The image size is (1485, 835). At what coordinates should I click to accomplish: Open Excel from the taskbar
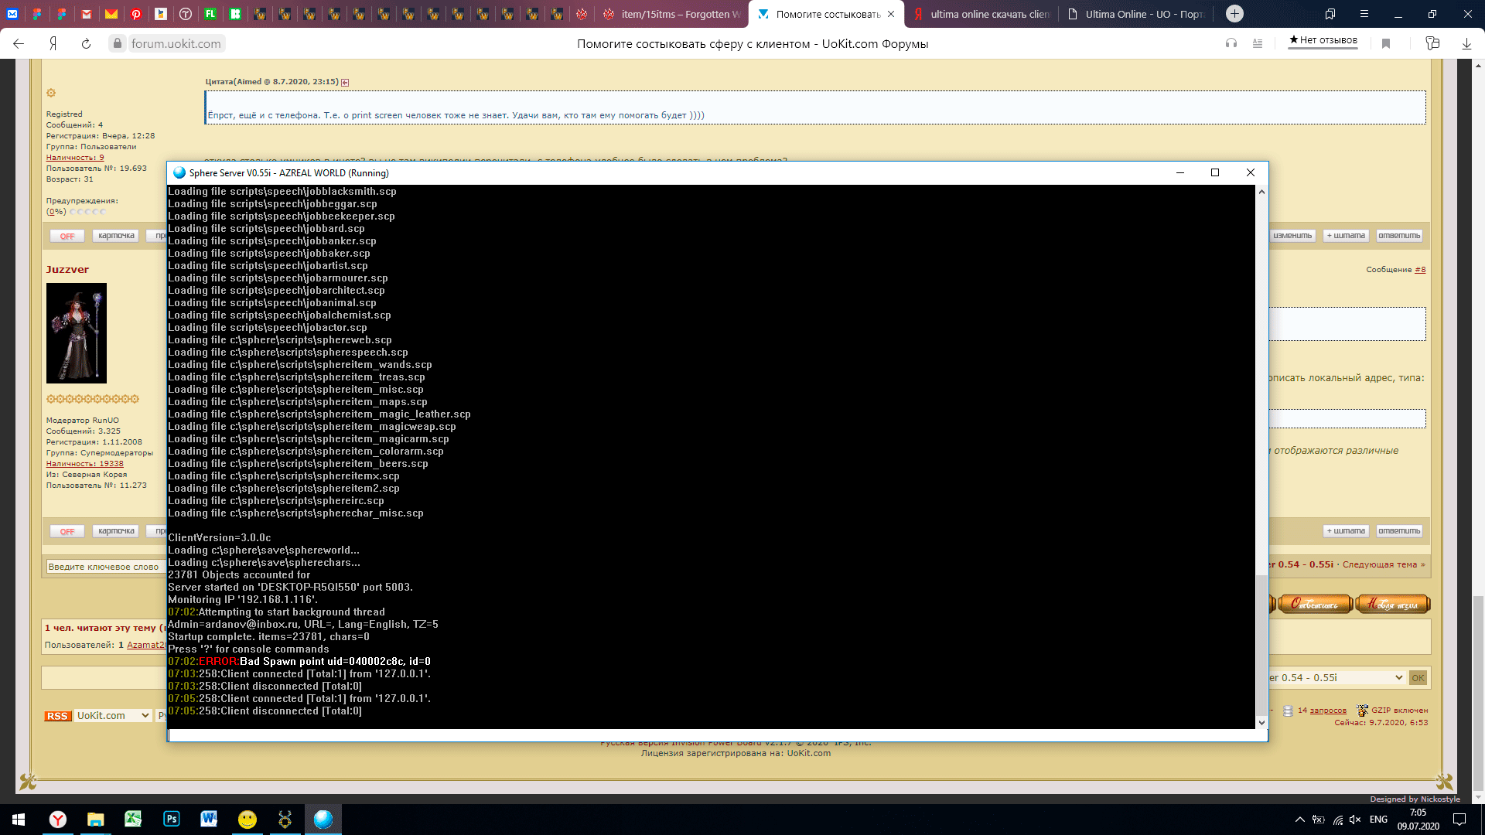pos(133,819)
